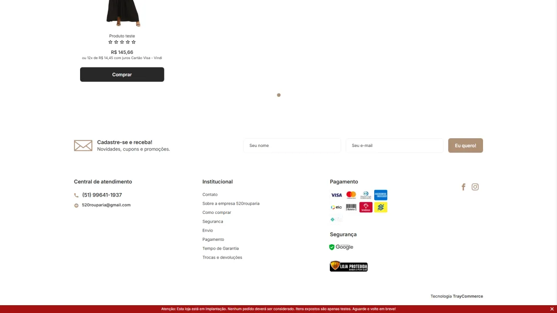Open the Produto teste product title

122,36
